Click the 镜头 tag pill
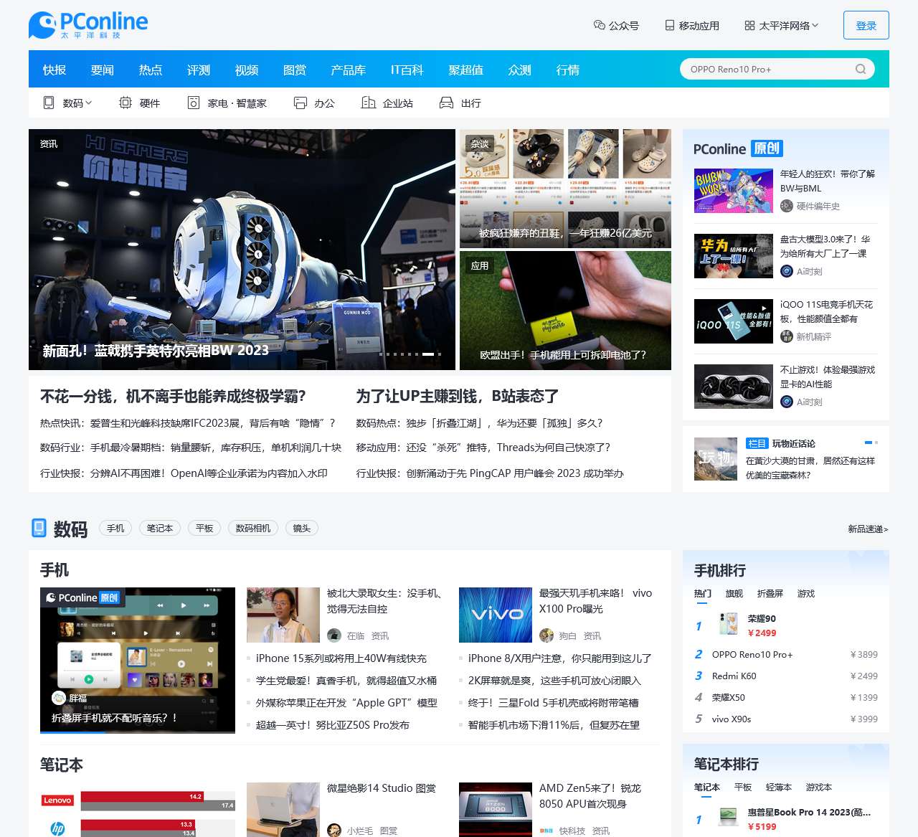Viewport: 918px width, 837px height. click(302, 528)
